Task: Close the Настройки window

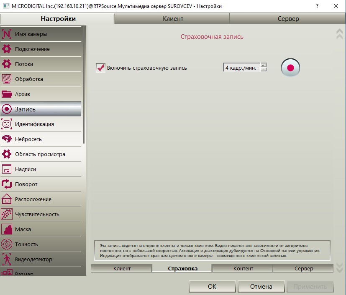Action: (x=336, y=6)
